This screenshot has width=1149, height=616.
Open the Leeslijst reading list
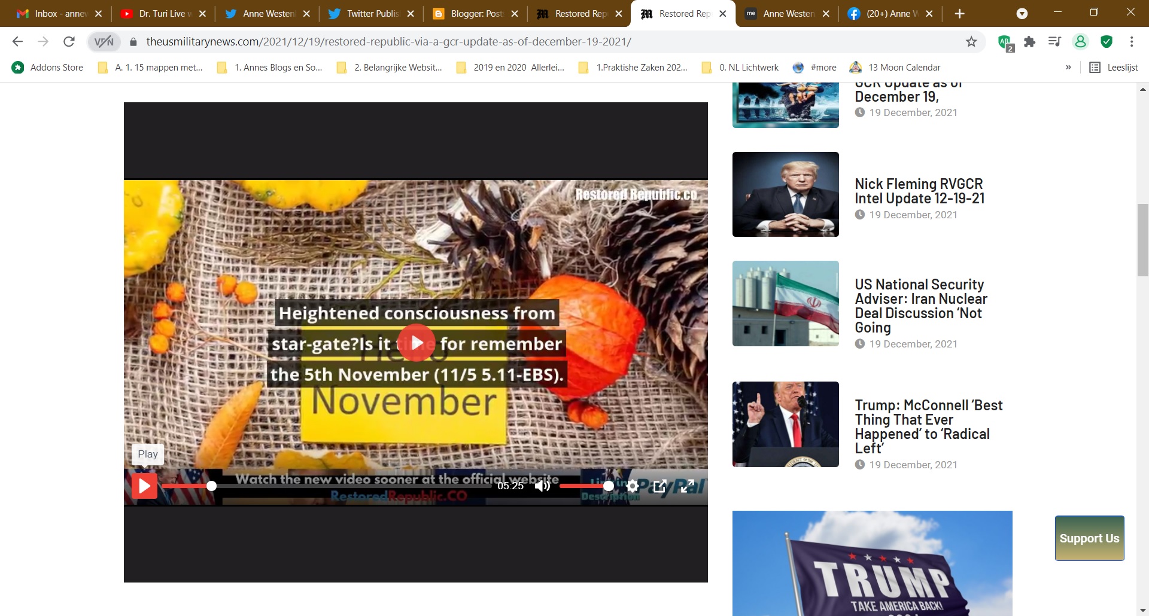1114,68
